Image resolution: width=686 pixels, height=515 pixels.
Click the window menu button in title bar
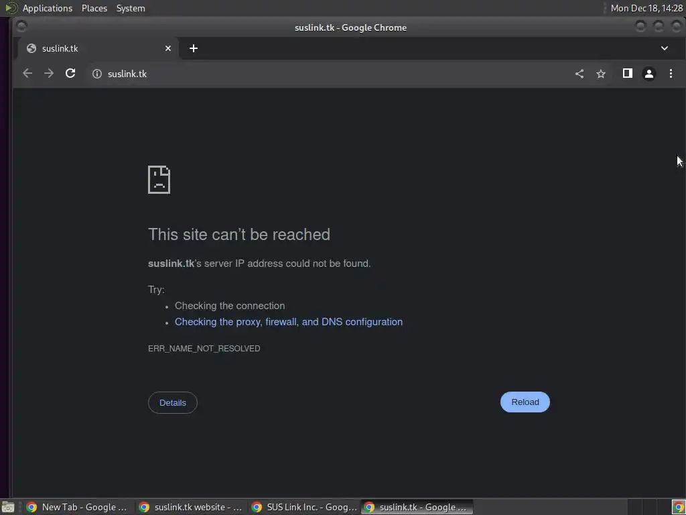pyautogui.click(x=21, y=27)
